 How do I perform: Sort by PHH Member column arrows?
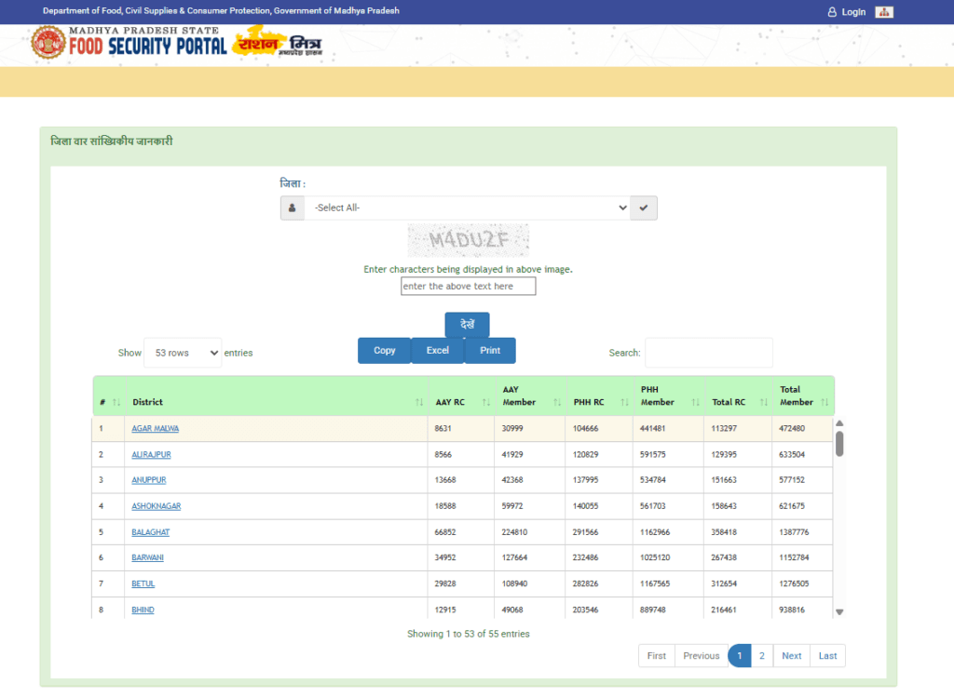point(695,402)
